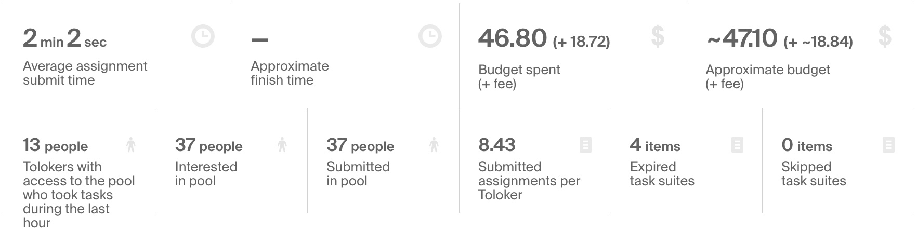Click clock icon in approximate finish time card
The height and width of the screenshot is (233, 917).
pos(430,37)
